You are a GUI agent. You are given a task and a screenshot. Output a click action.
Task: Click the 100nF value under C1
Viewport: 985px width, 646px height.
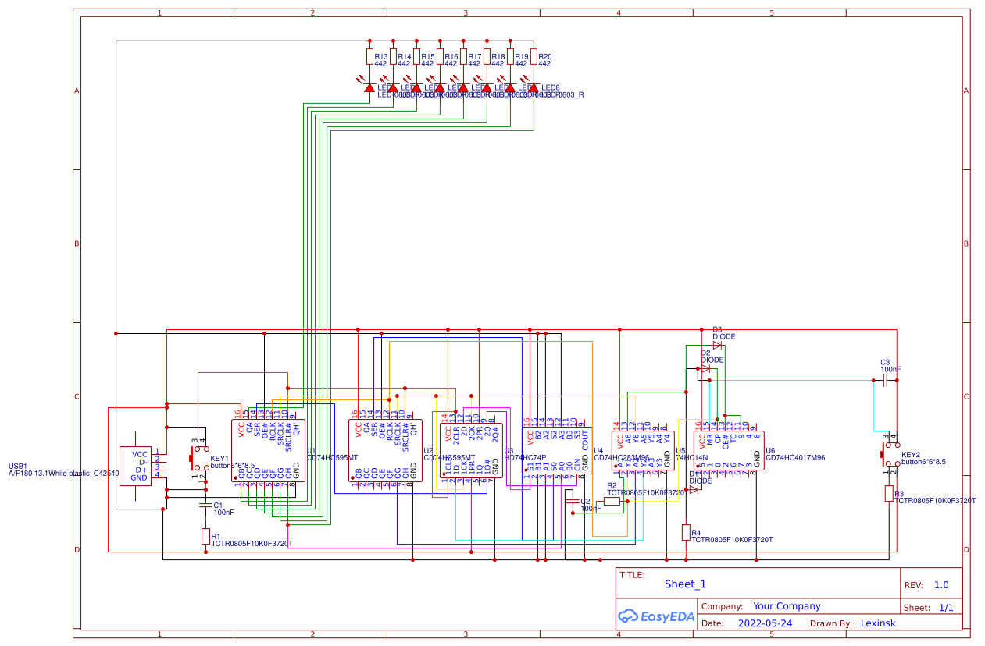tap(224, 513)
